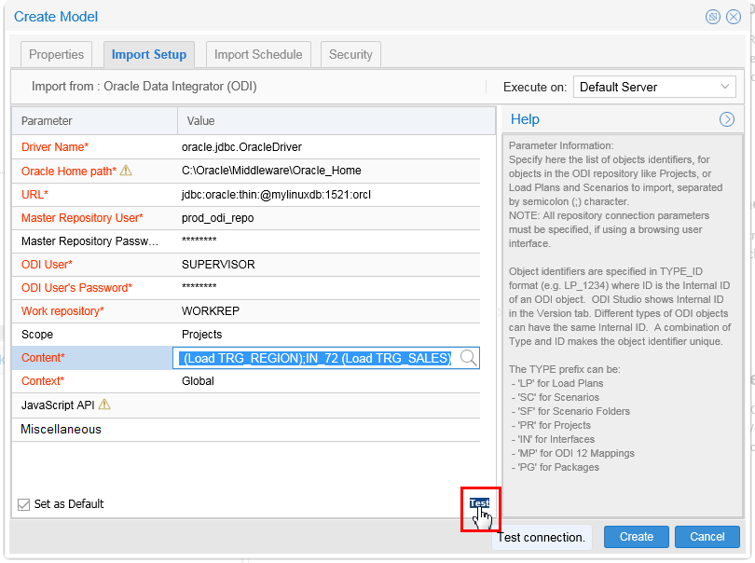Select the ODI User* label
This screenshot has height=563, width=755.
47,265
